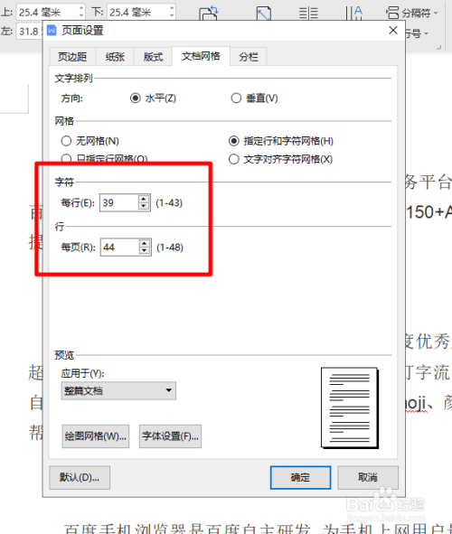Choose 指定行和字符网格(H) option
452x534 pixels.
[x=281, y=141]
